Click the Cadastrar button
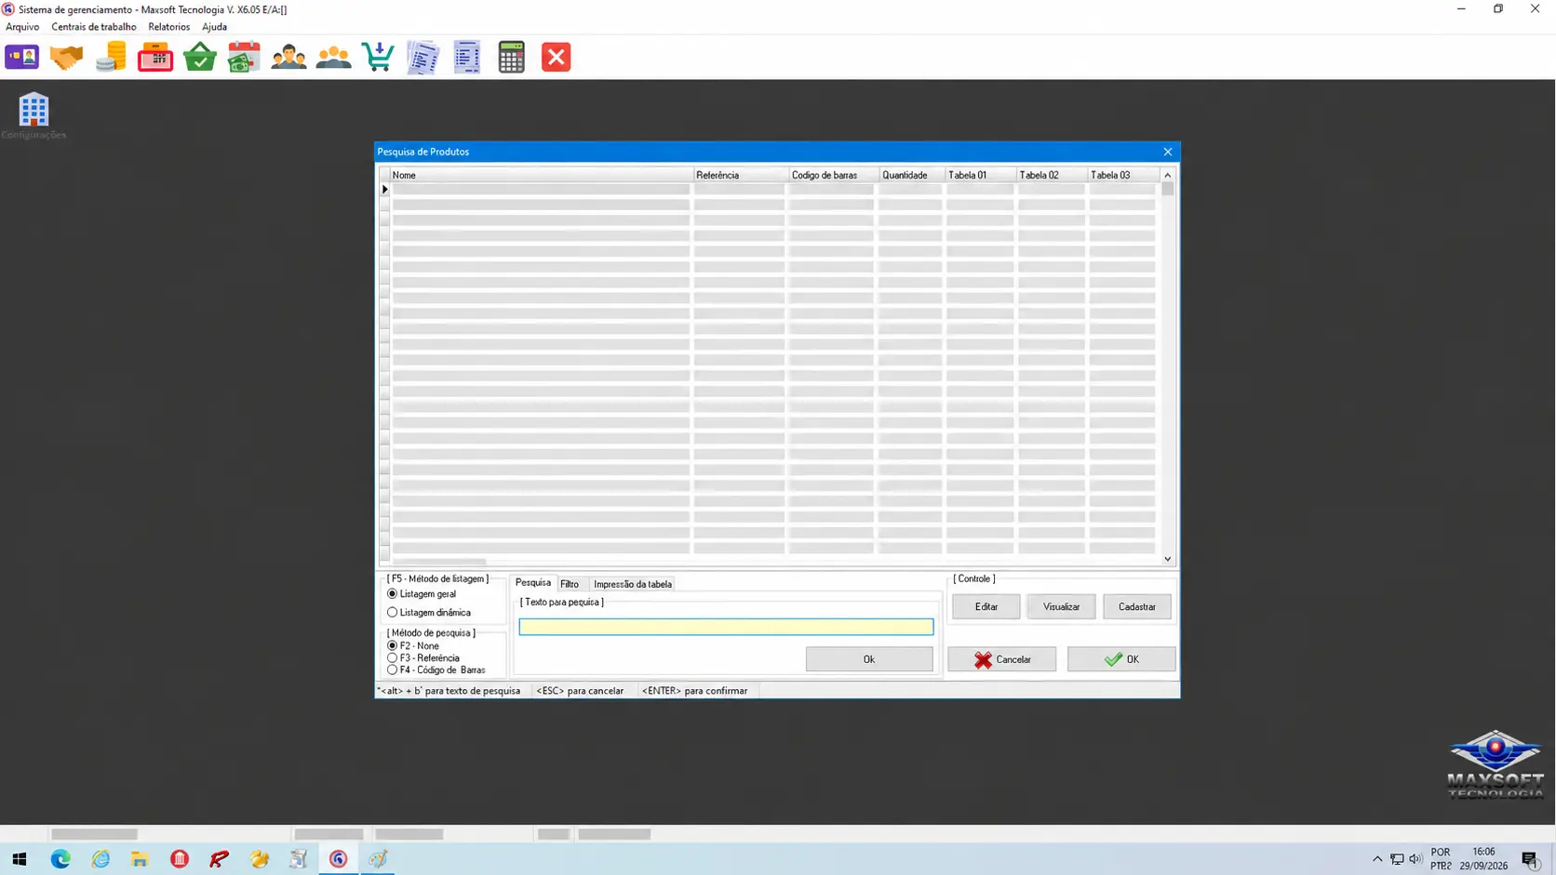The width and height of the screenshot is (1556, 875). pyautogui.click(x=1136, y=606)
